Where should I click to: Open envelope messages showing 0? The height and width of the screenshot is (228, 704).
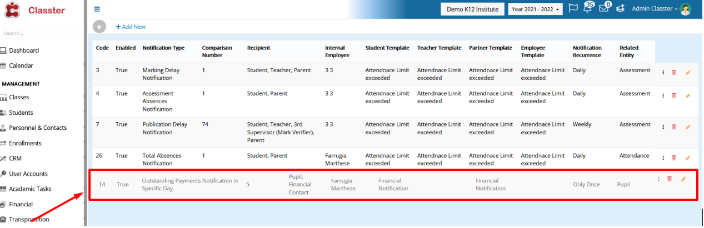605,8
